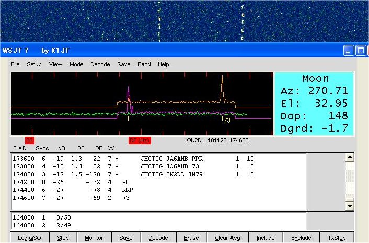The width and height of the screenshot is (369, 243).
Task: Click the 164000 1 8/50 average line
Action: (x=42, y=217)
